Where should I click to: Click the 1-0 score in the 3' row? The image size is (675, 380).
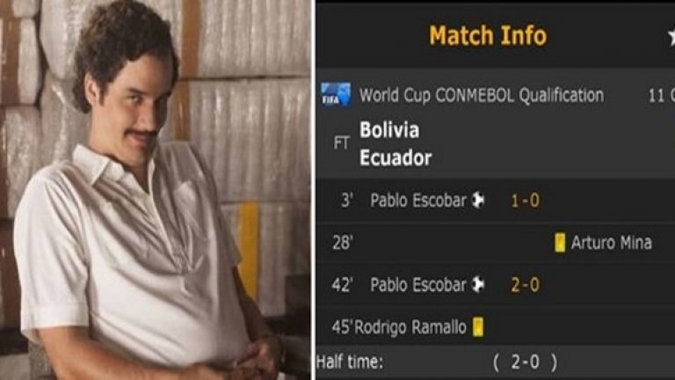525,201
